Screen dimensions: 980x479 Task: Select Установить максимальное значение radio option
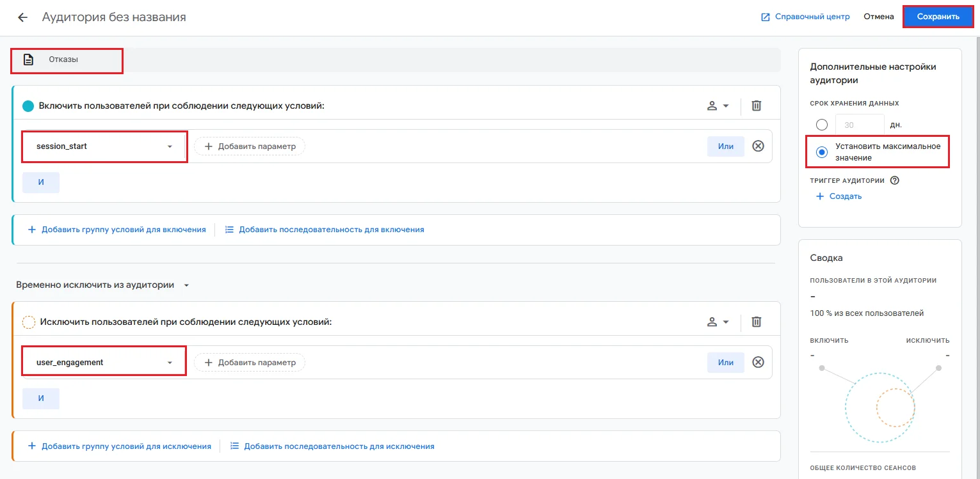822,152
